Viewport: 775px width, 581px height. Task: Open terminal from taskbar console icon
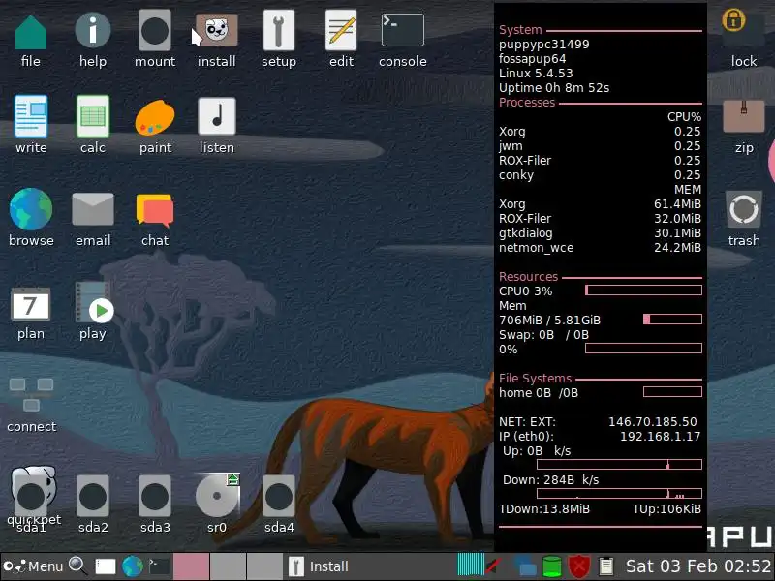pyautogui.click(x=159, y=566)
